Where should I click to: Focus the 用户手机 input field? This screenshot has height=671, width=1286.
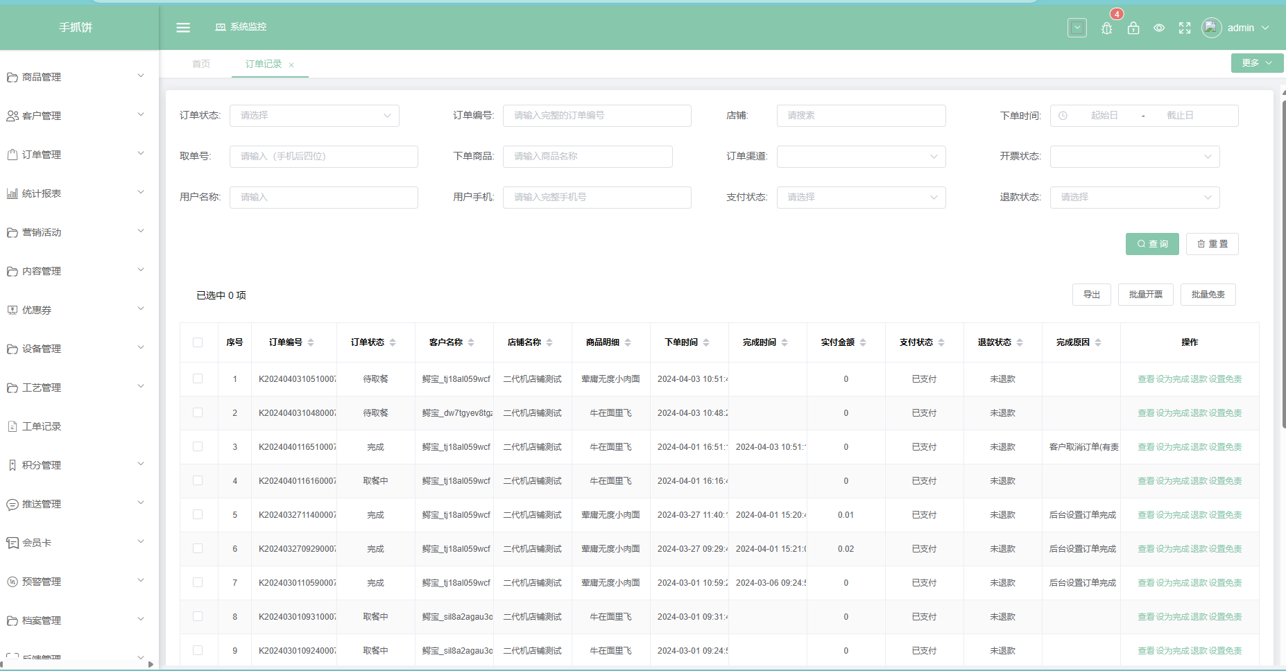click(x=597, y=198)
